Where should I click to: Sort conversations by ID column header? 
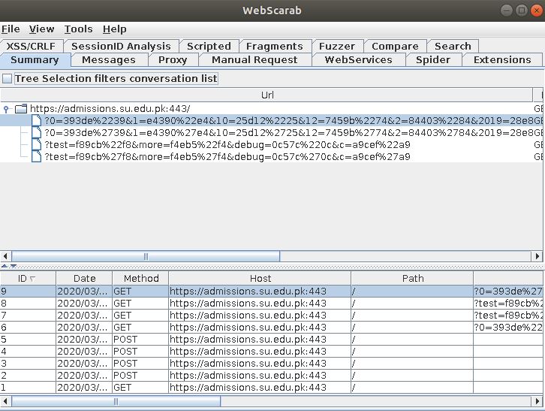pyautogui.click(x=28, y=279)
